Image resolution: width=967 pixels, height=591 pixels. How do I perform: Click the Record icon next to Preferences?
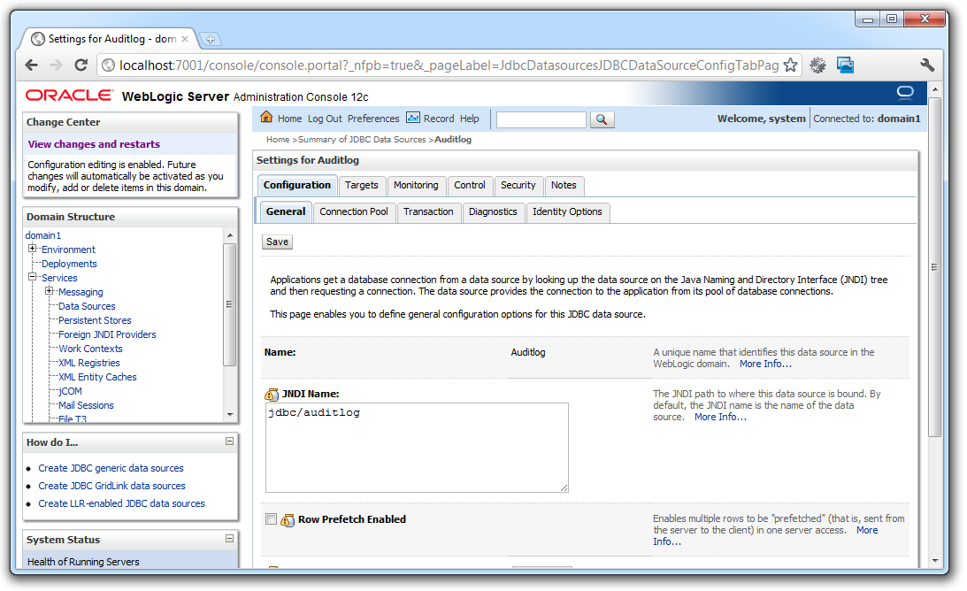coord(412,118)
